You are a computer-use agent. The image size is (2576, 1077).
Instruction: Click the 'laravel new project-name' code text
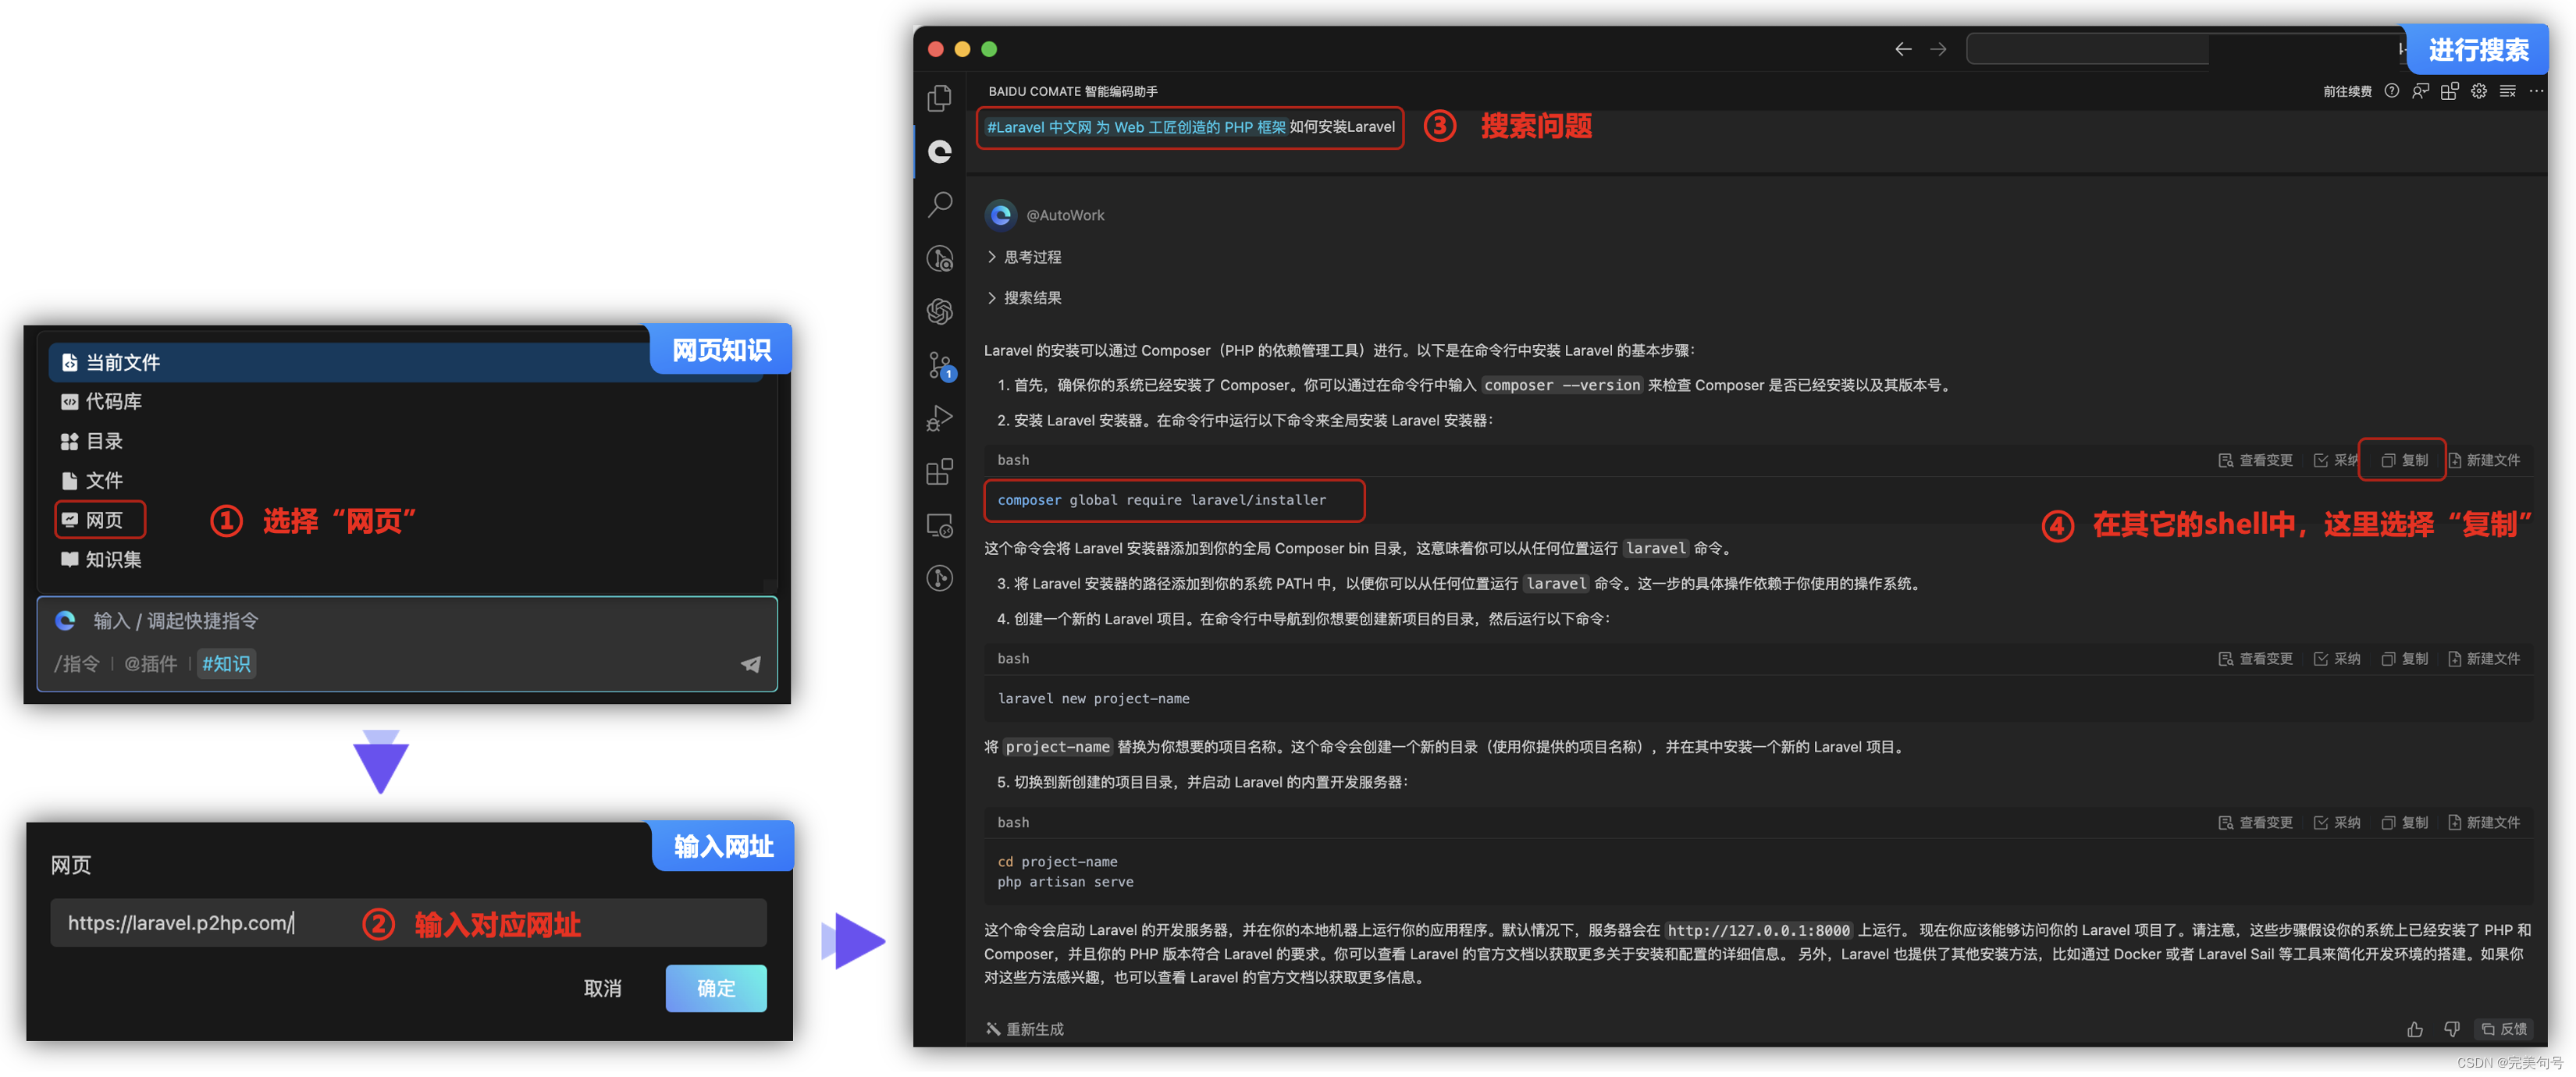pos(1093,699)
